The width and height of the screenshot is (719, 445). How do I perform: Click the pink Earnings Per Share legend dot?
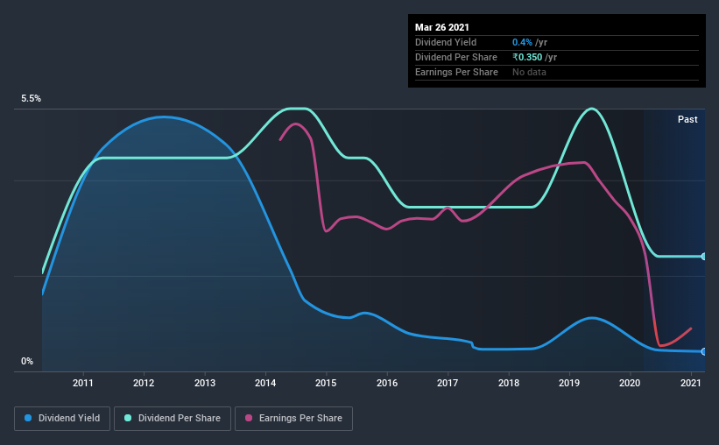(249, 418)
